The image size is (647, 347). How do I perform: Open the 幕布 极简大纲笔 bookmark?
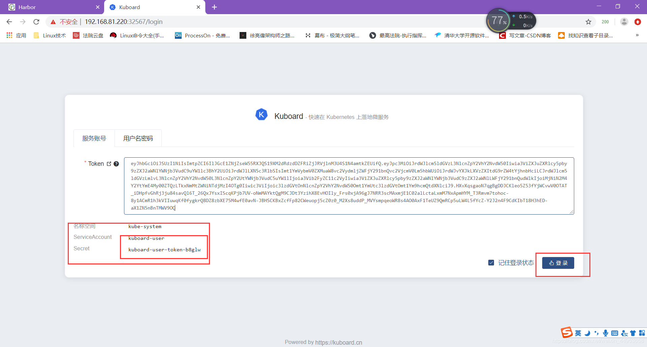click(332, 35)
